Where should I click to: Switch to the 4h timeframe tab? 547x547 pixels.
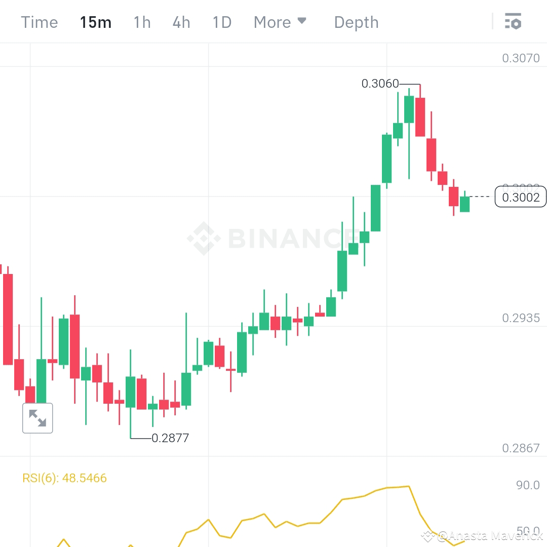(x=181, y=22)
